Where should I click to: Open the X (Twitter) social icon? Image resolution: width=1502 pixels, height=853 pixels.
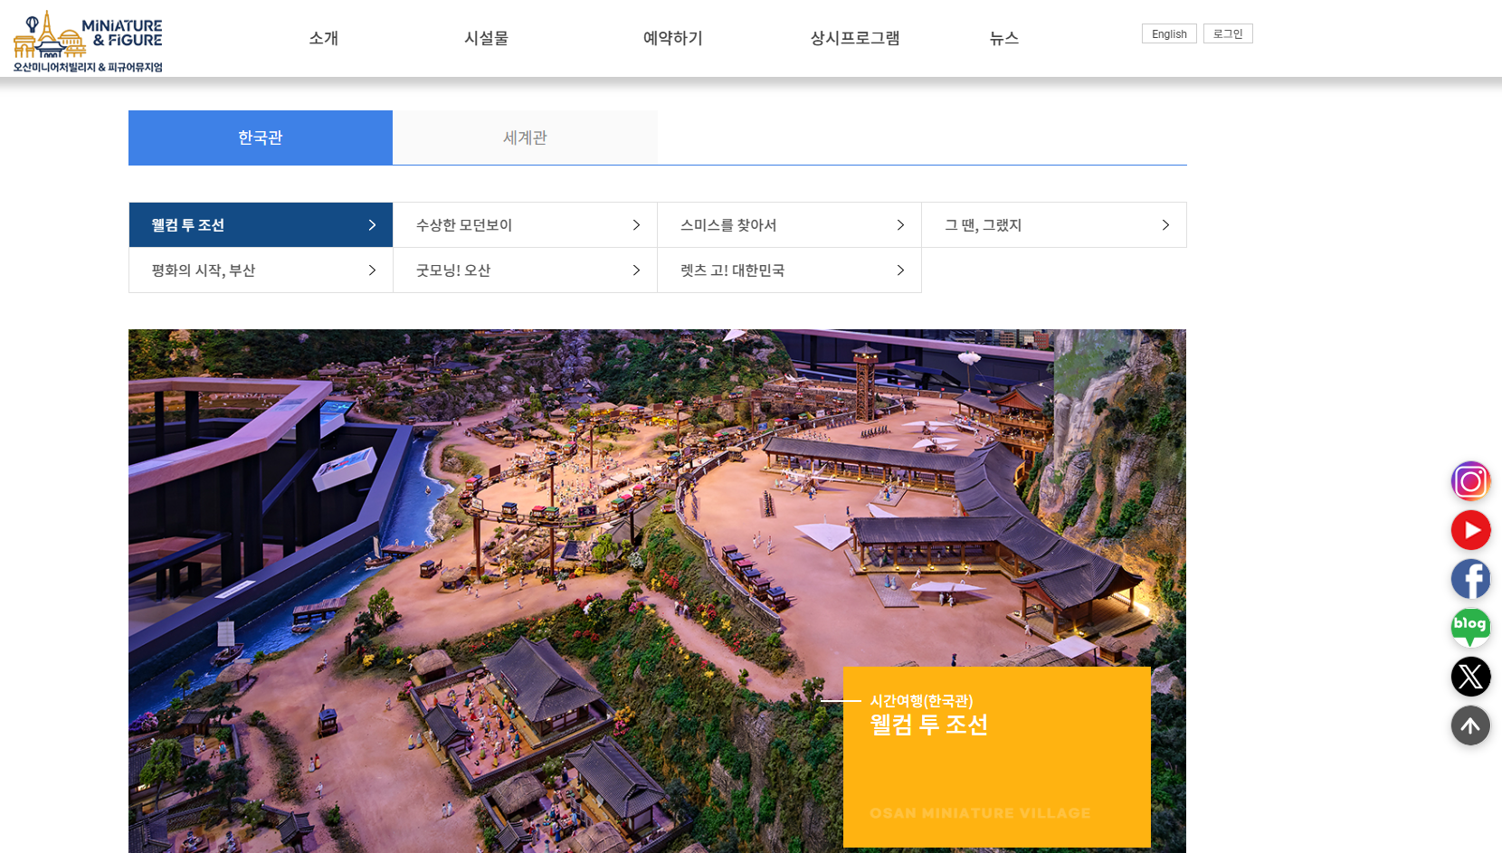click(1470, 677)
